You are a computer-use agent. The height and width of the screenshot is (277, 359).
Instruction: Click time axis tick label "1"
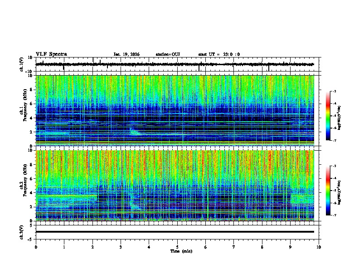click(x=64, y=247)
